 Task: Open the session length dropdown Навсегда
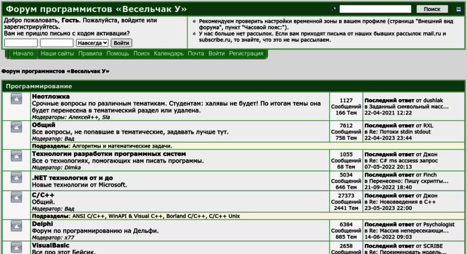(92, 43)
